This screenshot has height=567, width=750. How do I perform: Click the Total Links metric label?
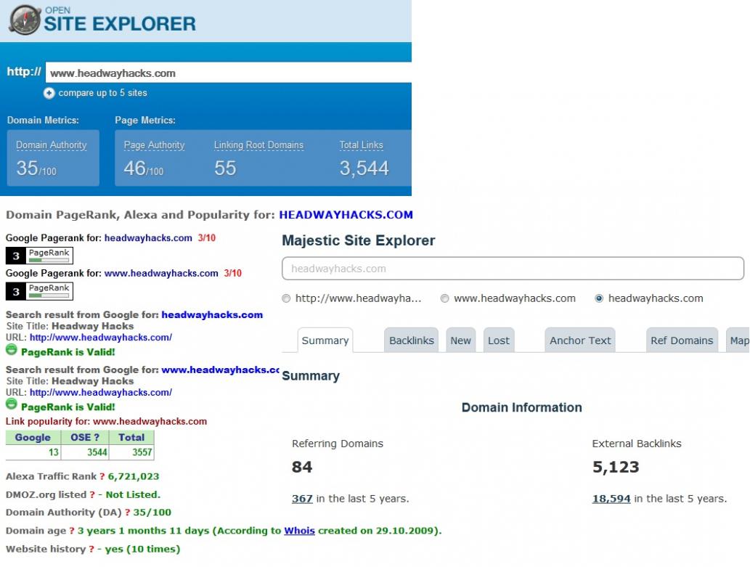pos(361,145)
